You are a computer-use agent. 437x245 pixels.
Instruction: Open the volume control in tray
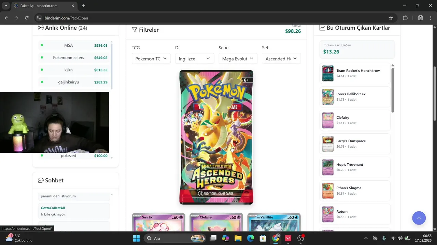pyautogui.click(x=400, y=238)
